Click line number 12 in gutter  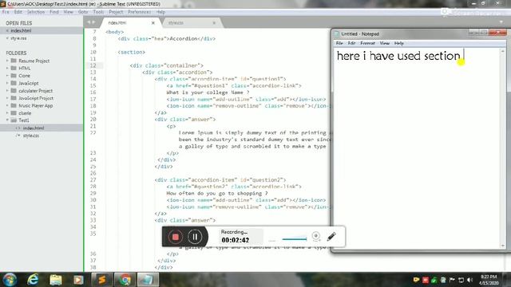click(x=93, y=65)
